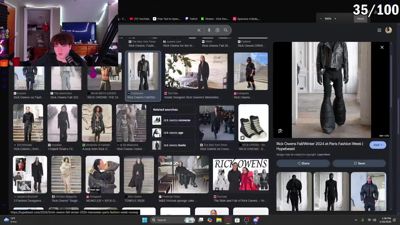Open the Free Text to Speech bookmark
The image size is (400, 225).
tap(167, 19)
